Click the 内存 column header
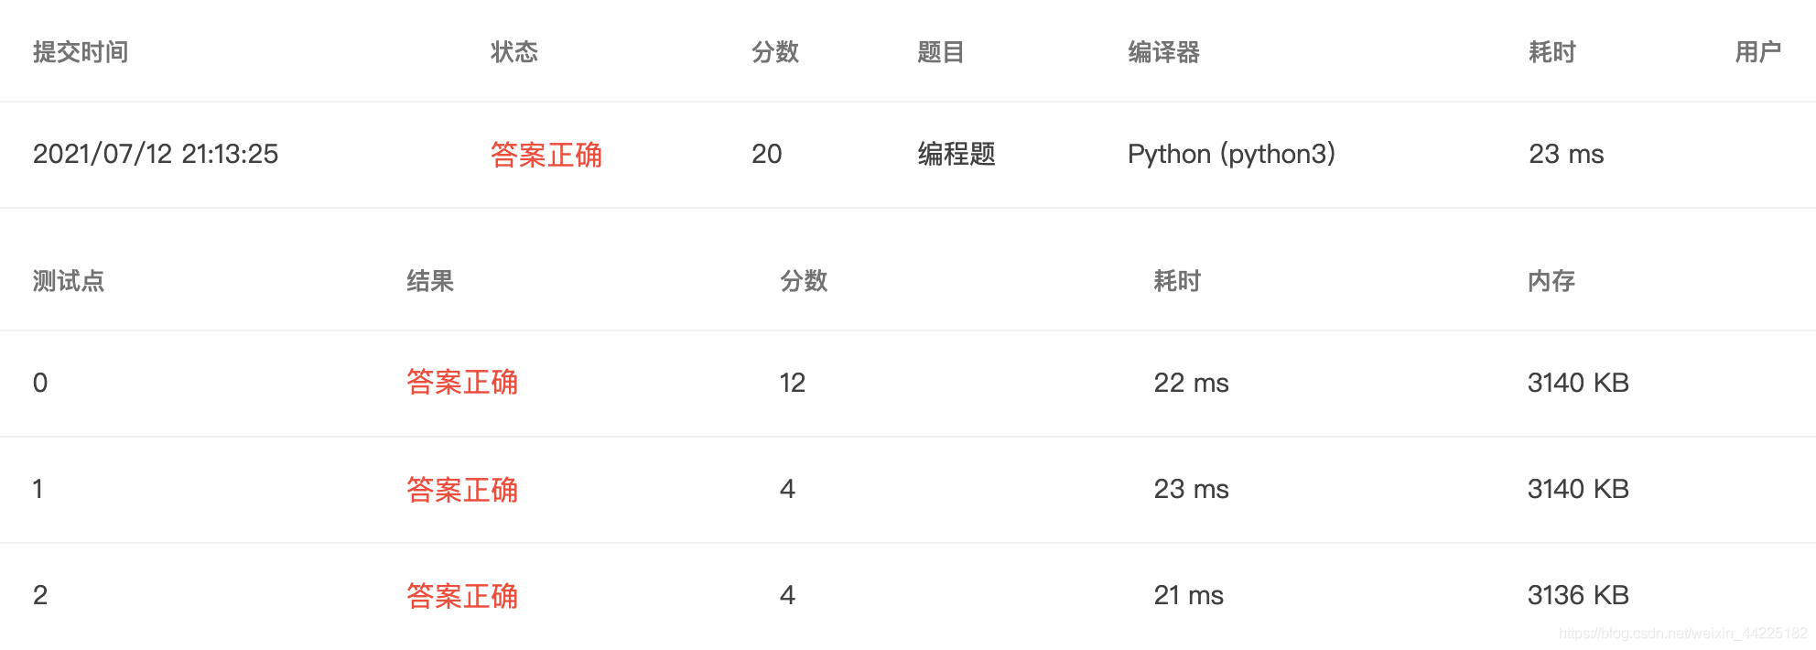The height and width of the screenshot is (650, 1816). click(x=1551, y=281)
